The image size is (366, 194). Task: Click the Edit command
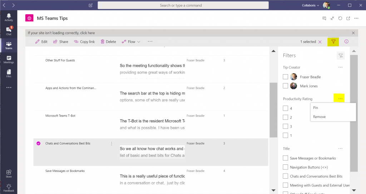[x=41, y=42]
